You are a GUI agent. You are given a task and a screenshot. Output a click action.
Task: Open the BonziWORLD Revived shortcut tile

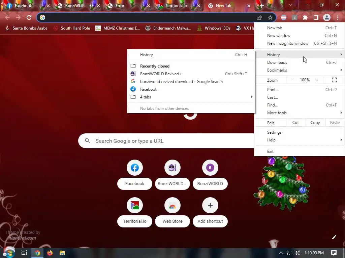click(172, 174)
